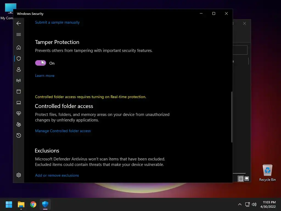Click the search field in background window
The height and width of the screenshot is (211, 281).
[240, 50]
